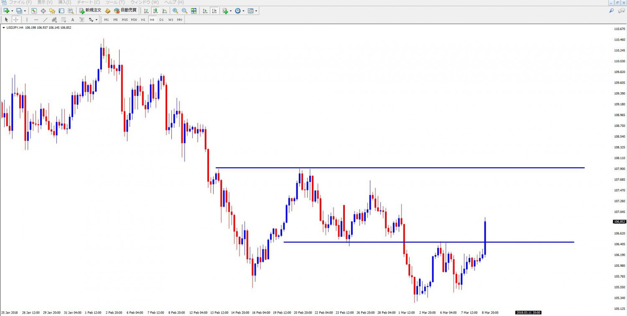The width and height of the screenshot is (627, 316).
Task: Switch timeframe to M30
Action: coord(134,20)
